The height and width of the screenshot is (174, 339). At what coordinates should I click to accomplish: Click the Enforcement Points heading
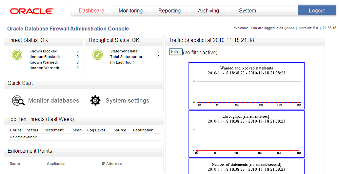(x=30, y=151)
